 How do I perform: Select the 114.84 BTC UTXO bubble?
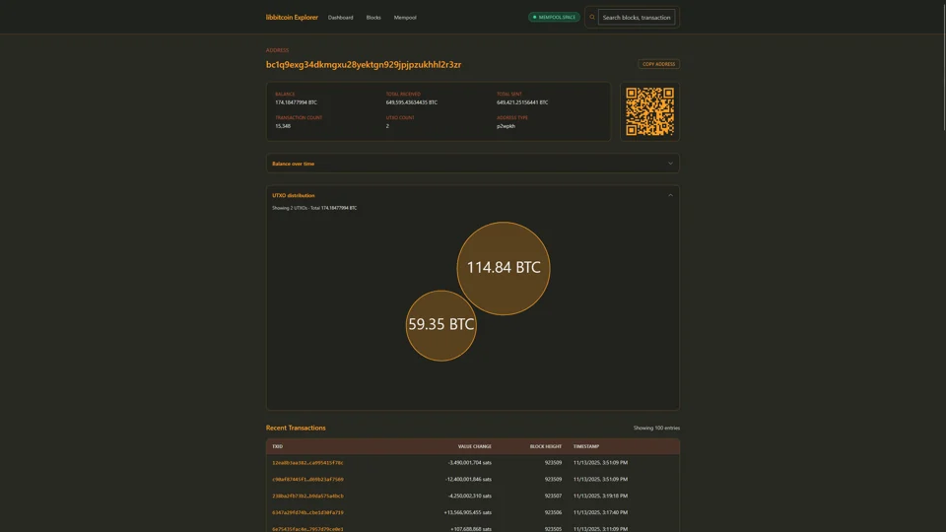504,268
